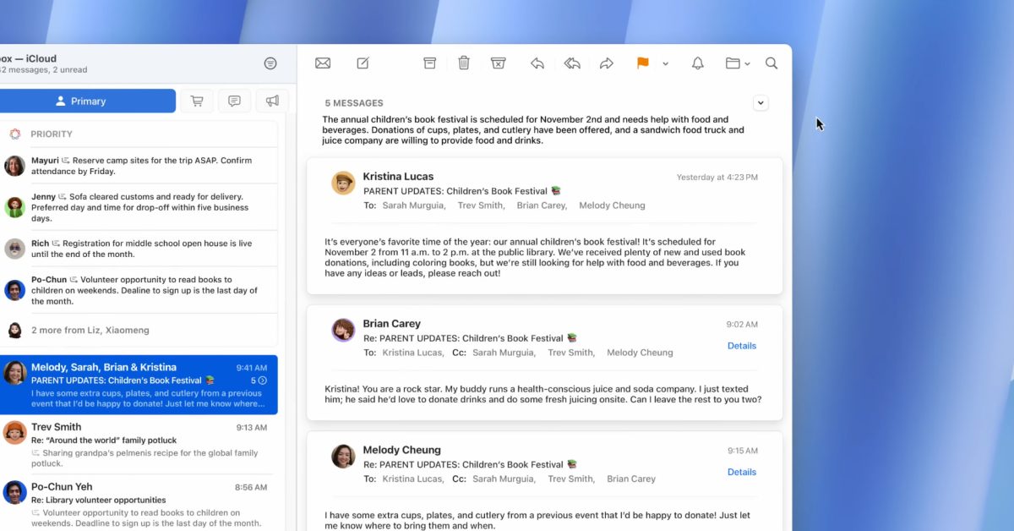Open search with the magnifying glass
This screenshot has width=1014, height=531.
(771, 63)
